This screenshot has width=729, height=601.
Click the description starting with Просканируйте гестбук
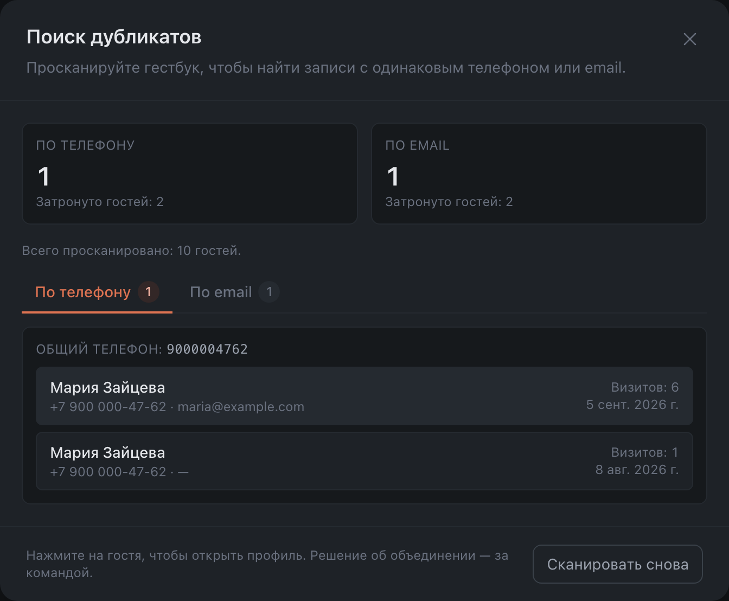click(x=326, y=68)
